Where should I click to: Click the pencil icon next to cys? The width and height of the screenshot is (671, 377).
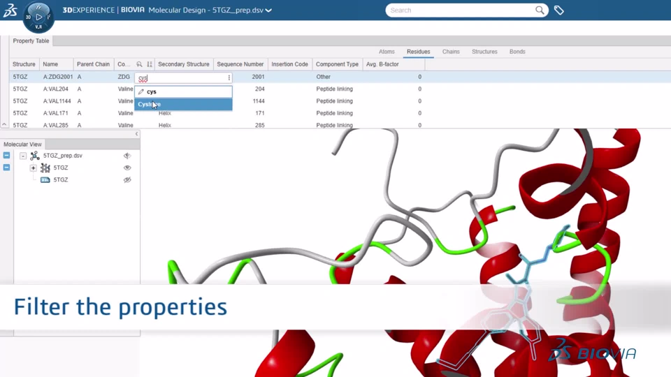pos(140,91)
